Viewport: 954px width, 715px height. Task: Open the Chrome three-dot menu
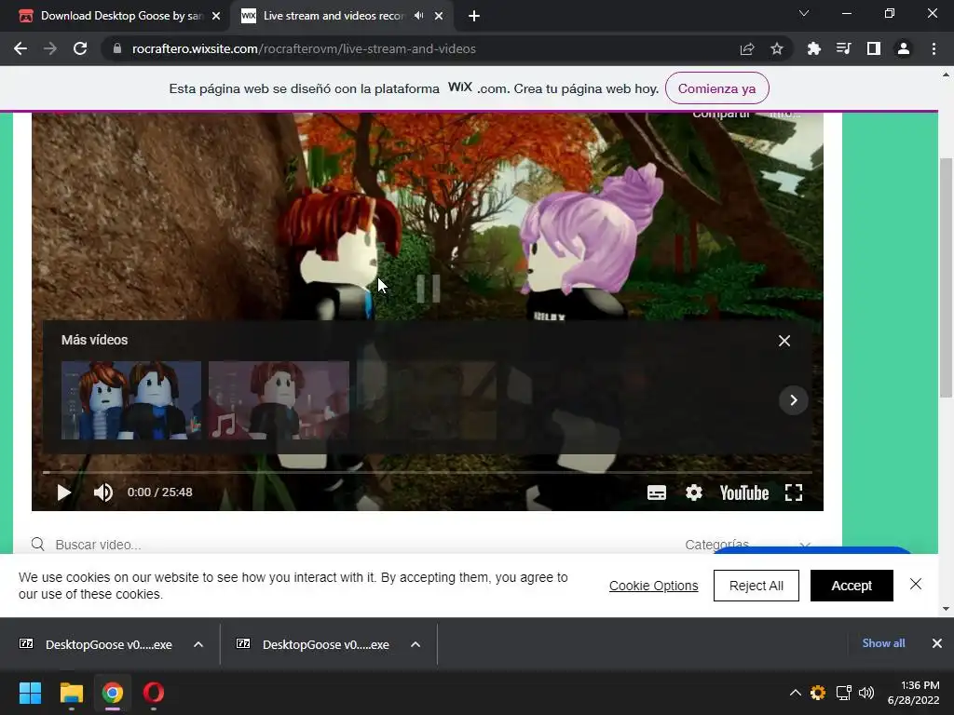click(934, 48)
